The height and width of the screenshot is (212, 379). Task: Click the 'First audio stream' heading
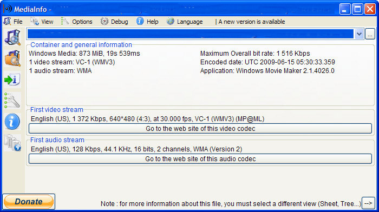click(57, 140)
